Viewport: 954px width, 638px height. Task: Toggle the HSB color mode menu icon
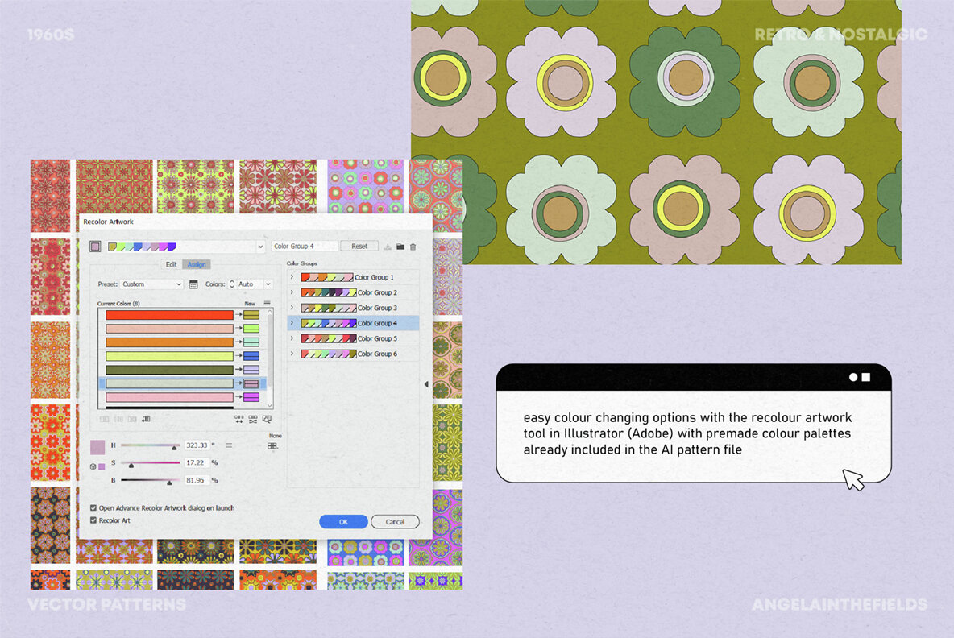click(x=230, y=445)
